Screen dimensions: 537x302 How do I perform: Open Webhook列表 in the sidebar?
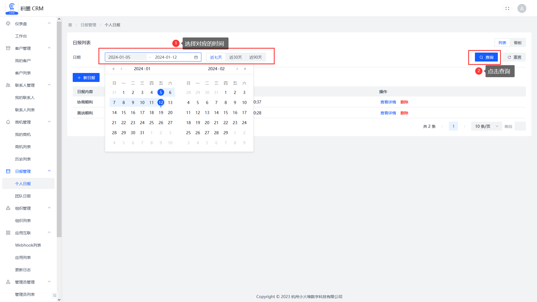pyautogui.click(x=28, y=245)
